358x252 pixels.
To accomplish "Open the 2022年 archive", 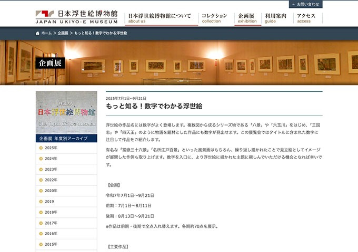I will coord(66,180).
